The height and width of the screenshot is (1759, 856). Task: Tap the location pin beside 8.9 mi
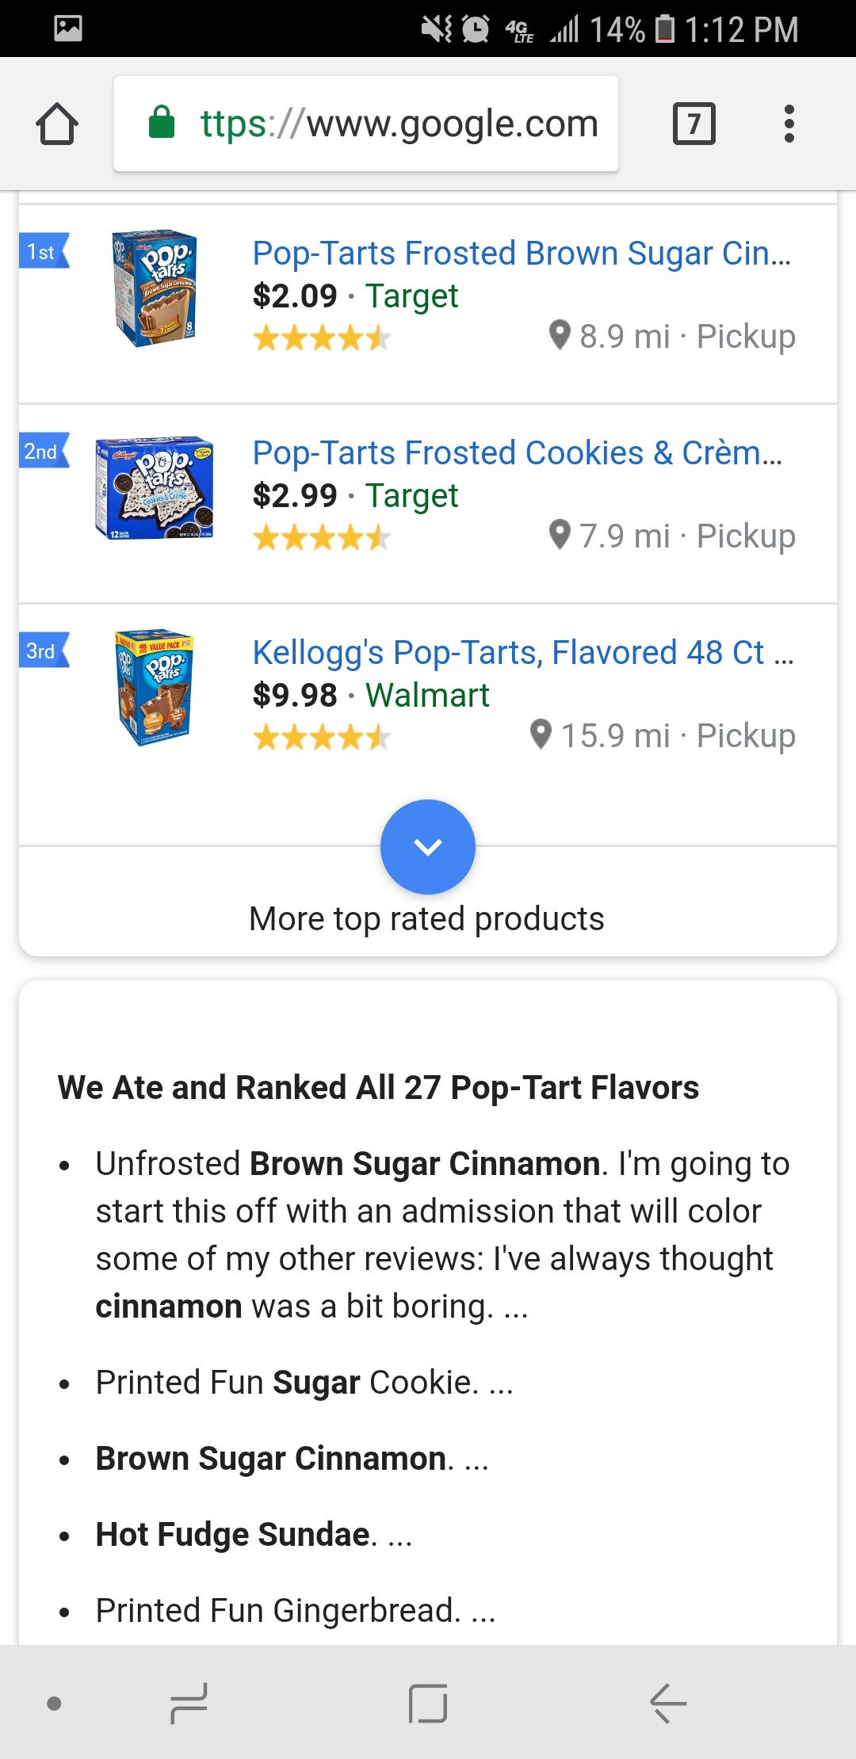coord(560,335)
